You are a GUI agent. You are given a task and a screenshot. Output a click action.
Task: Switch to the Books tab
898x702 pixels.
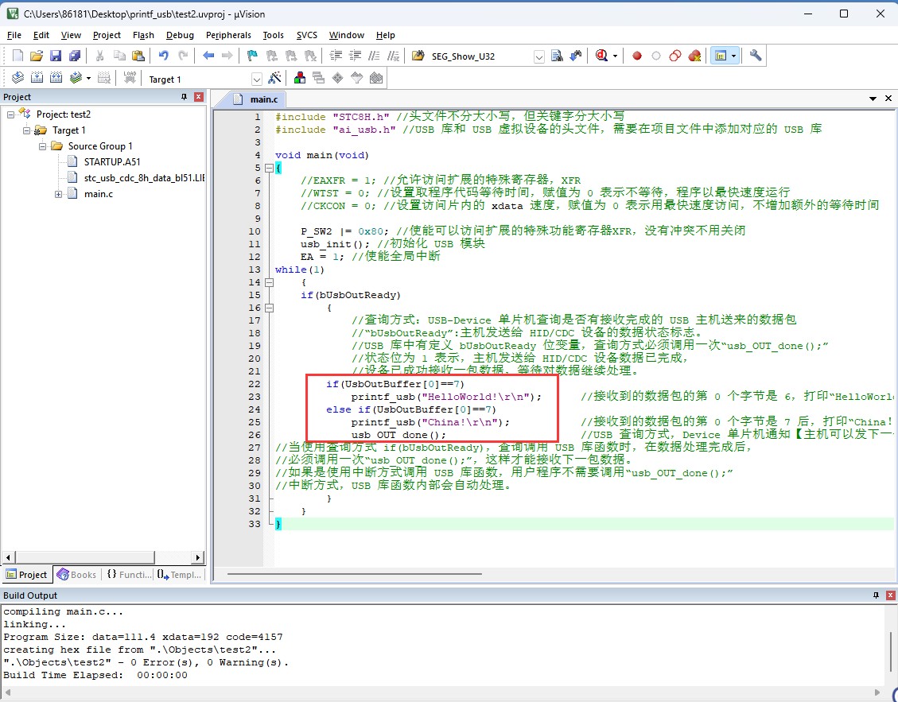click(76, 575)
